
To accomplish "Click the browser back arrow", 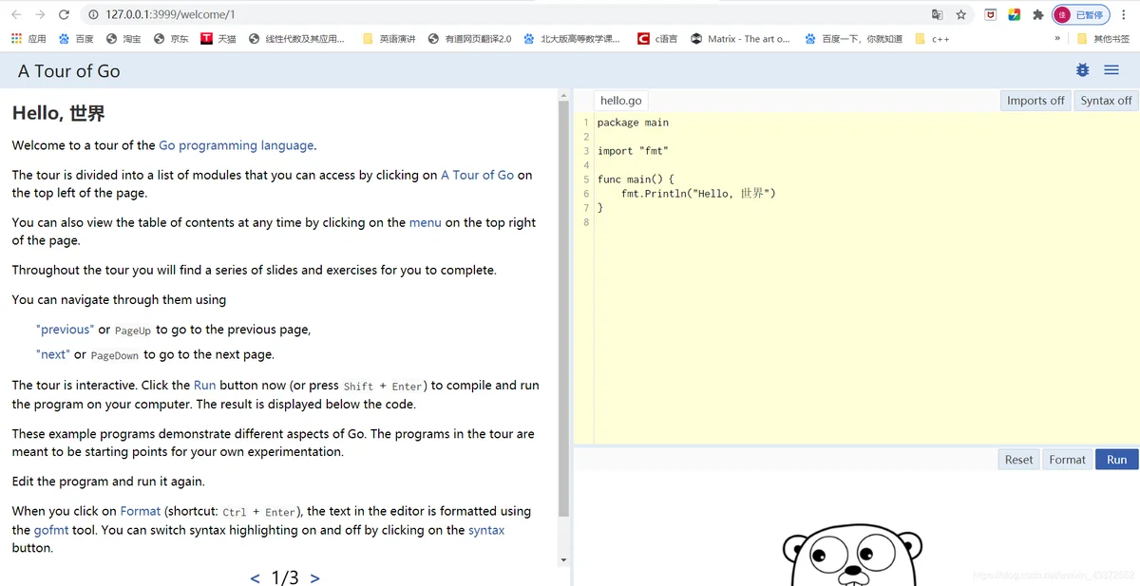I will 16,14.
